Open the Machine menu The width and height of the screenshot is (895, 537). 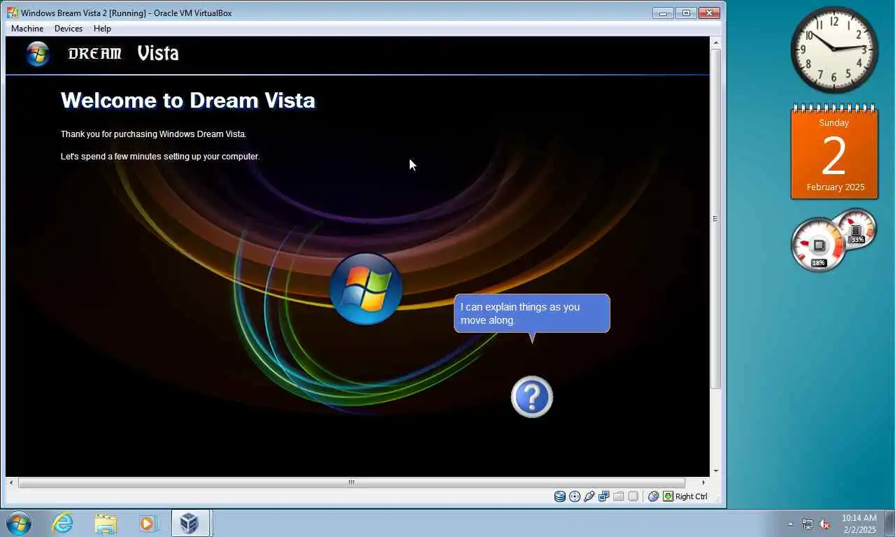coord(27,29)
